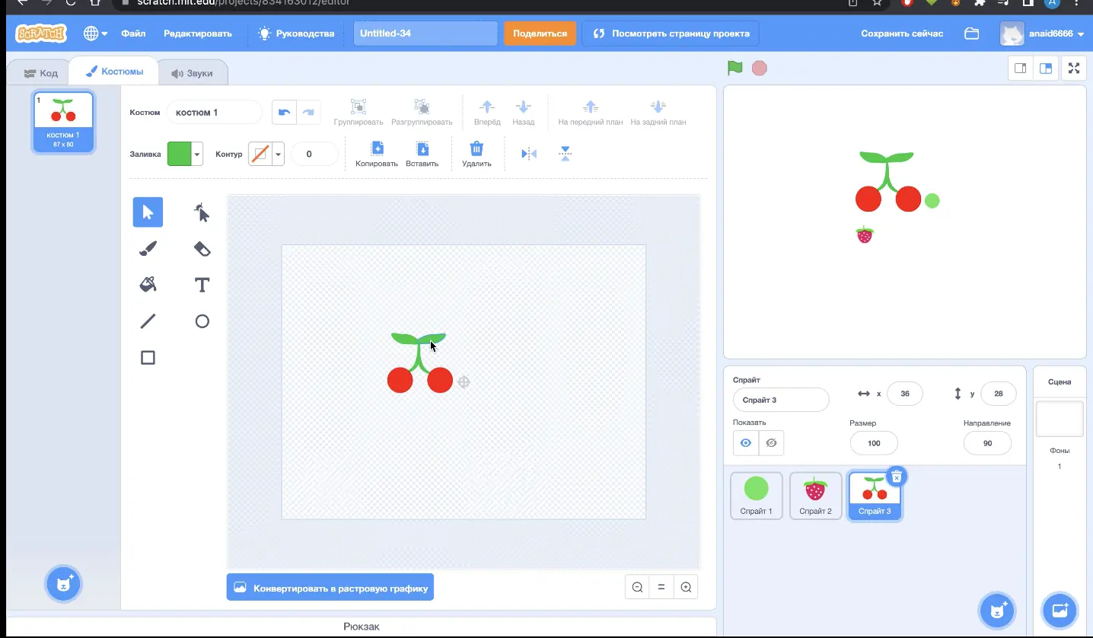Show sprite with eye toggle
Viewport: 1093px width, 638px height.
pyautogui.click(x=746, y=443)
